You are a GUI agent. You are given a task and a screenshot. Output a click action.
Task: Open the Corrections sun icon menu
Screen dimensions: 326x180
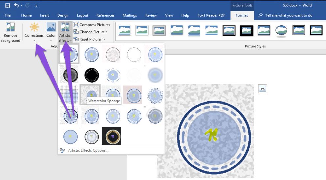coord(34,28)
